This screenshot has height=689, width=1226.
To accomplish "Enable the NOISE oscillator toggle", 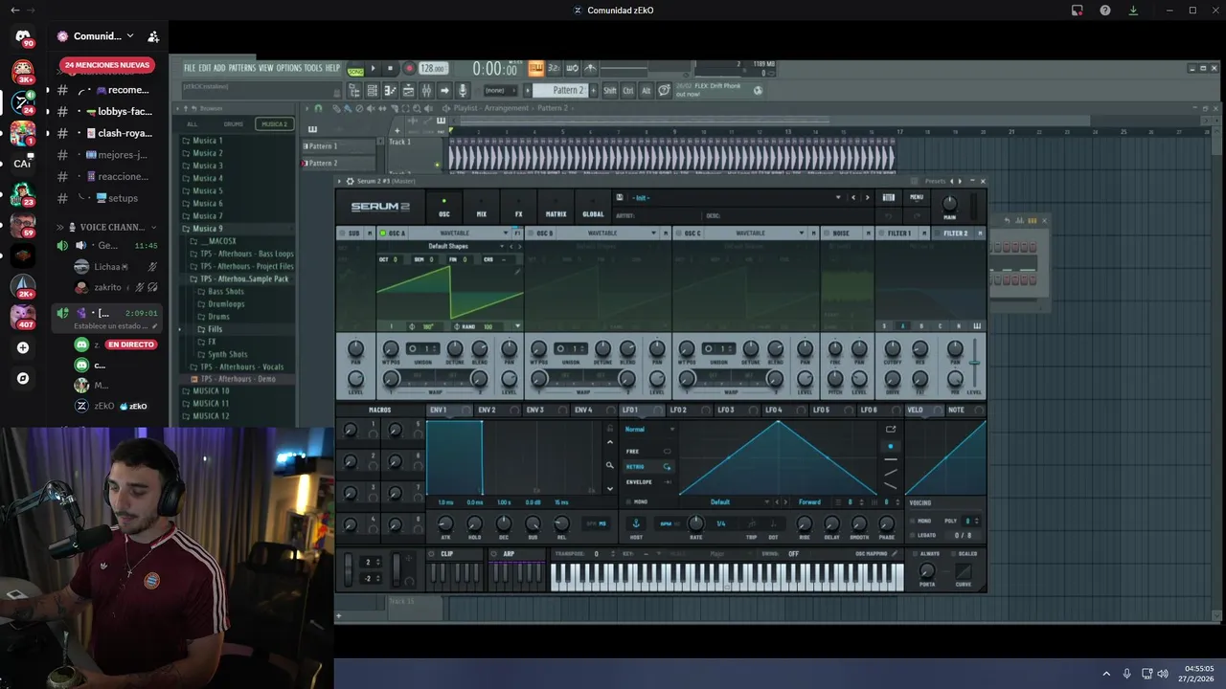I will (x=827, y=233).
